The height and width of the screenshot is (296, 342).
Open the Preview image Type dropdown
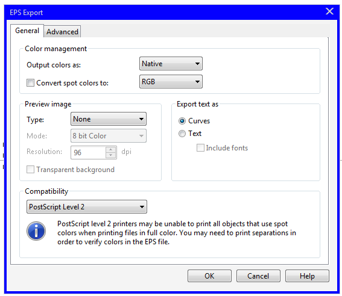click(x=109, y=119)
